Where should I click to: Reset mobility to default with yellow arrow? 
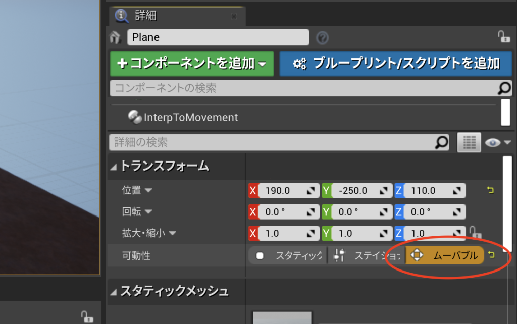coord(491,255)
